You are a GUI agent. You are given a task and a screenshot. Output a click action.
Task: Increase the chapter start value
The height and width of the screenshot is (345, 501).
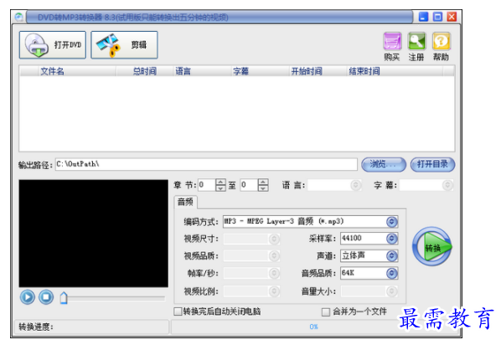[x=220, y=182]
